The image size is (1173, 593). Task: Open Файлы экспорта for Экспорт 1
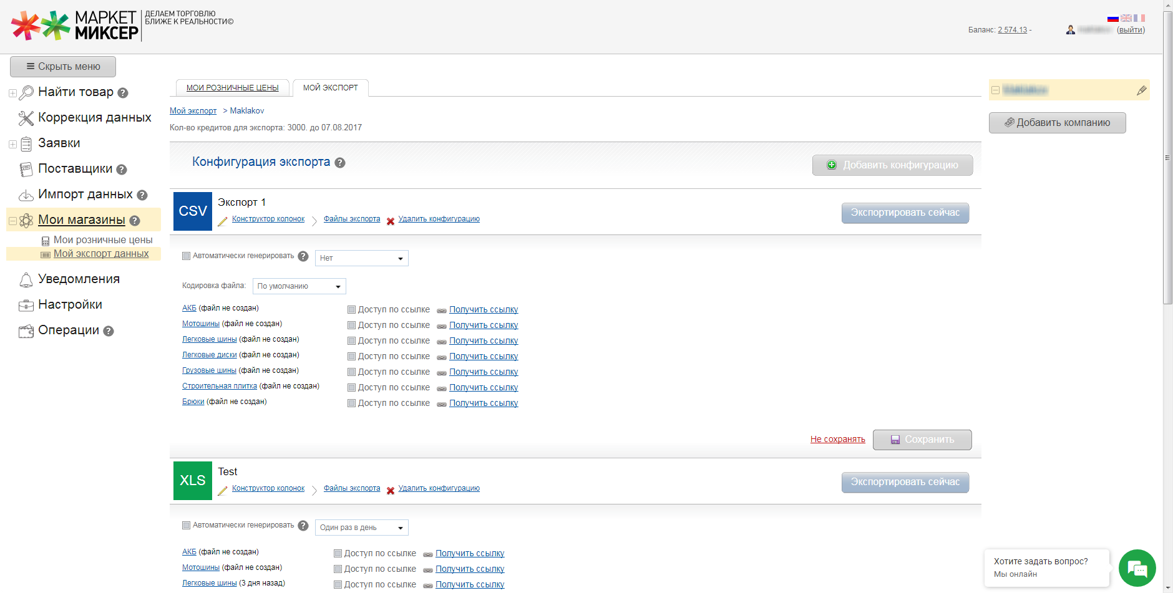[x=352, y=219]
